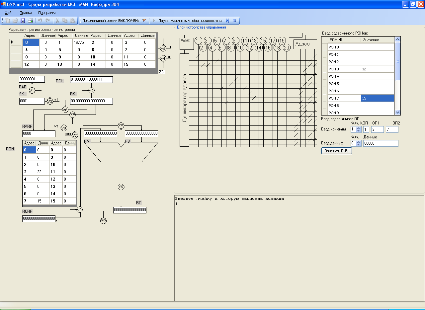
Task: Click the ОП1 input field
Action: tap(378, 129)
